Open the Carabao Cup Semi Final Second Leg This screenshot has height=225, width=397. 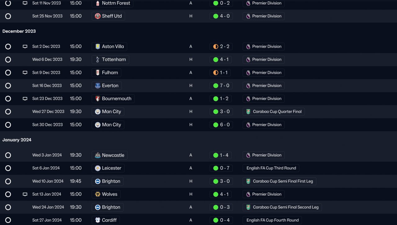pos(285,207)
